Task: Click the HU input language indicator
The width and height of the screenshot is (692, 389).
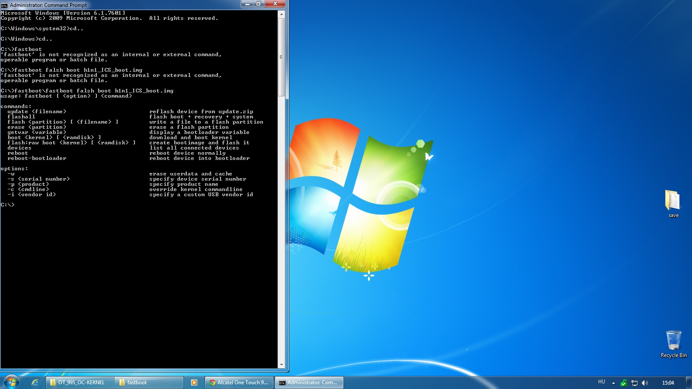Action: pyautogui.click(x=602, y=382)
